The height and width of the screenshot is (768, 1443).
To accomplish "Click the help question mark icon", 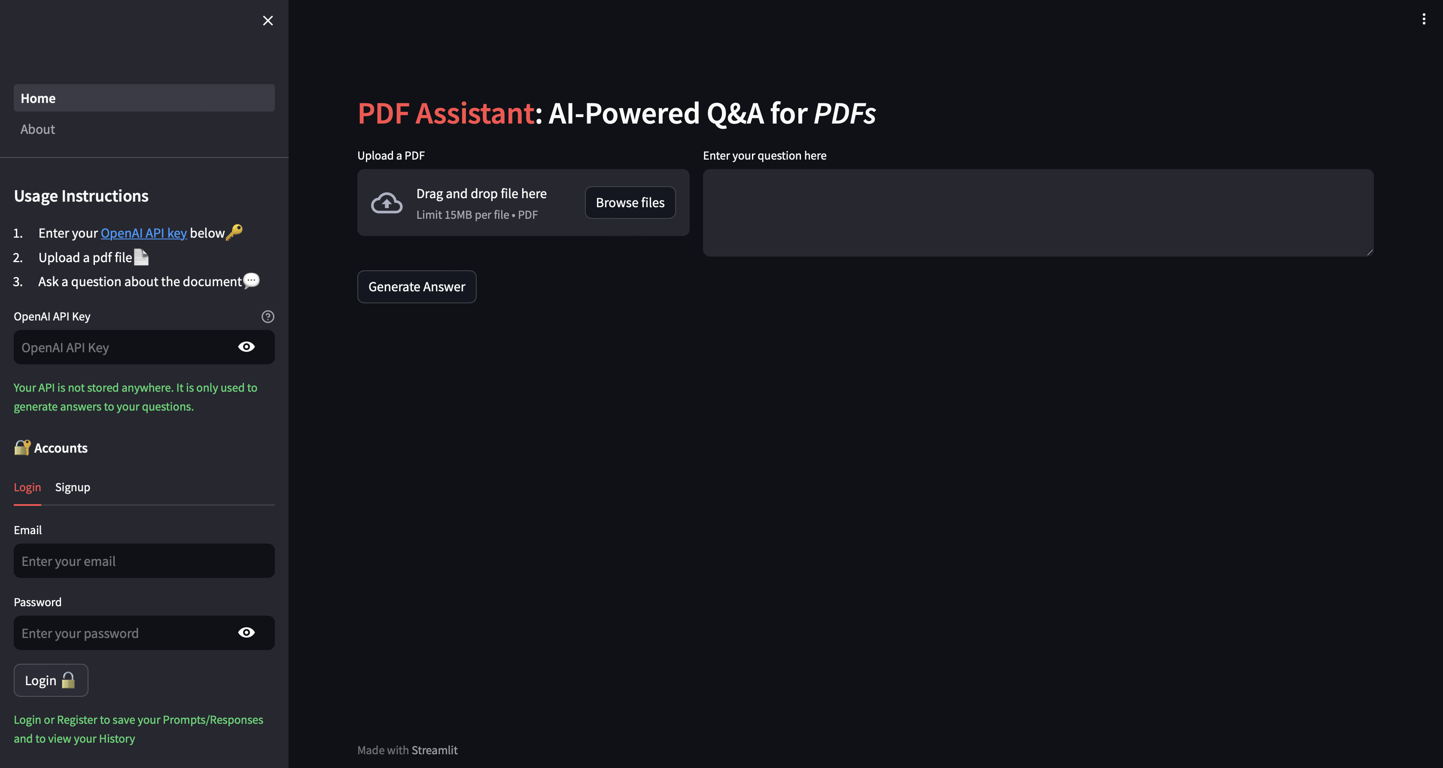I will [267, 316].
